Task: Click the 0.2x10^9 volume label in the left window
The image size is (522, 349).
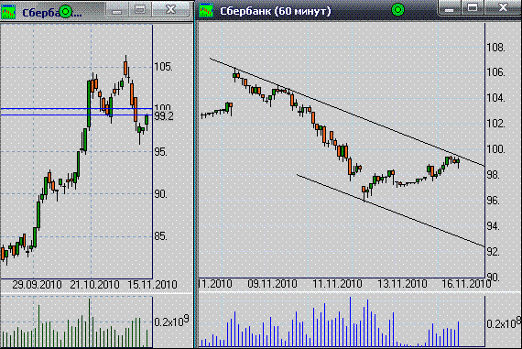Action: click(x=171, y=321)
